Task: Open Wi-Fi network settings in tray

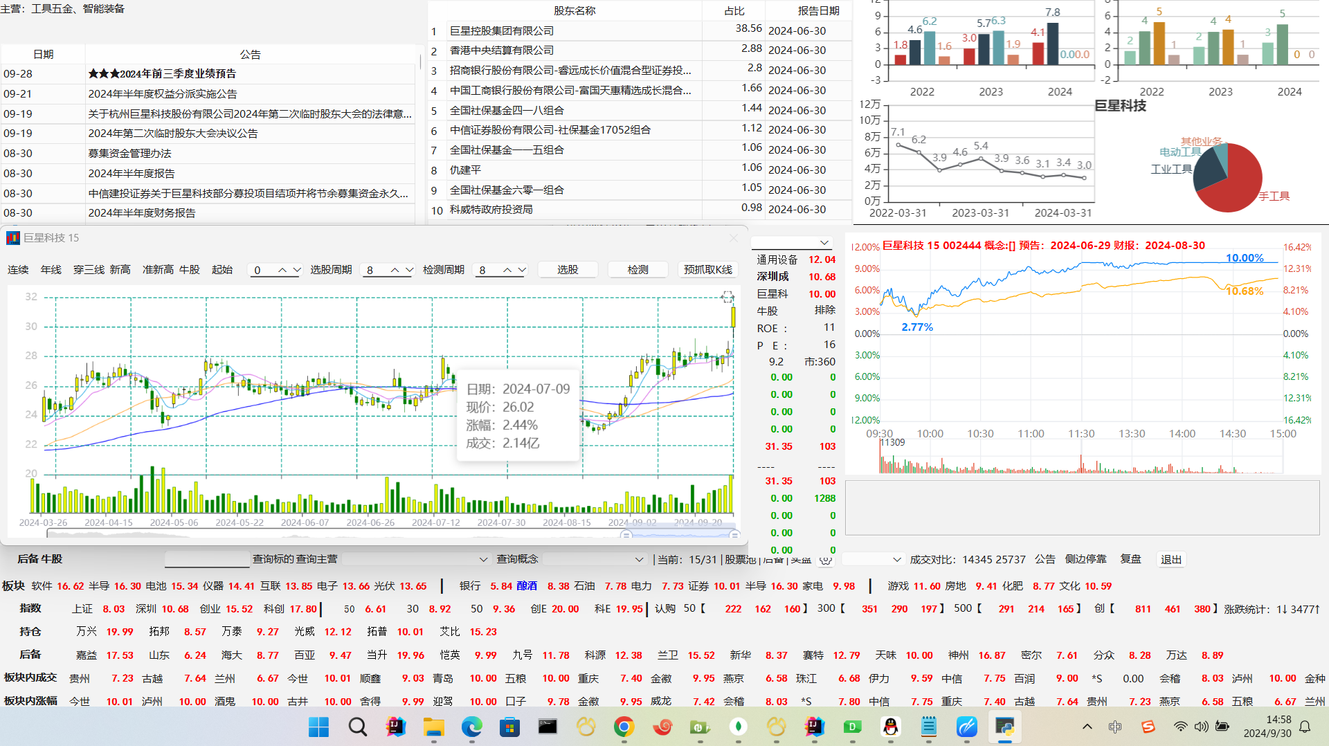Action: pyautogui.click(x=1181, y=727)
